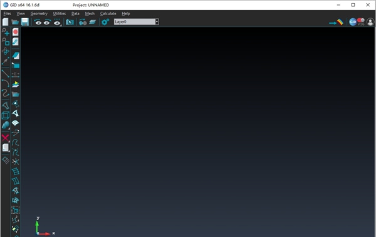376x237 pixels.
Task: Click the second polyline curve icon
Action: [15, 152]
